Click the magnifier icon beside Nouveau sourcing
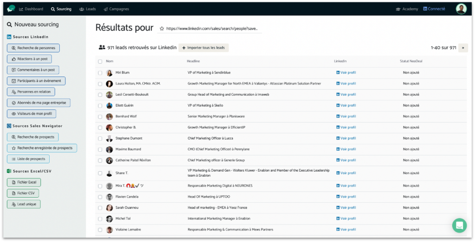This screenshot has height=242, width=475. [x=9, y=25]
